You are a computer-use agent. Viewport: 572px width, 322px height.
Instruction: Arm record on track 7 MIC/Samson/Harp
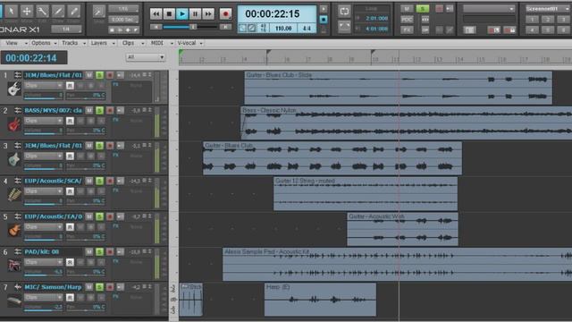pos(109,287)
